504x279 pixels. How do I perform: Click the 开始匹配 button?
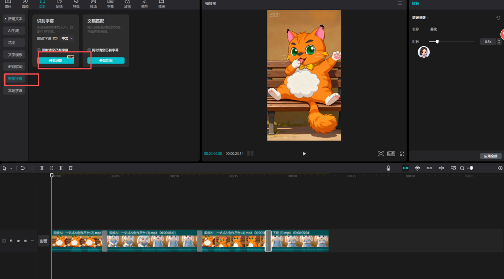(106, 61)
